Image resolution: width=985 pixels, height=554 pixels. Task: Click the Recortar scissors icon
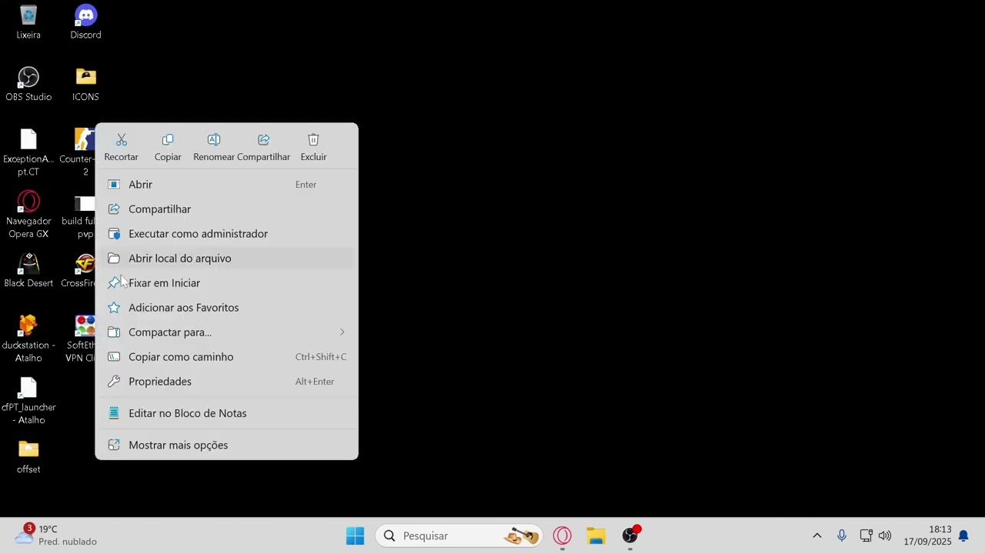pos(122,140)
